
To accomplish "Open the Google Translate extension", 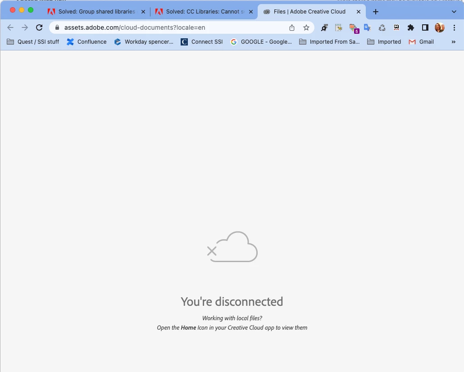I will tap(368, 27).
